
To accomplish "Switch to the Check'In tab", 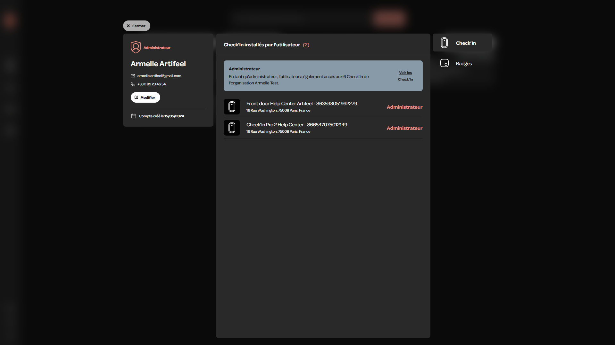I will click(x=462, y=43).
